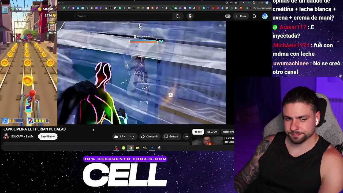Click Chrome icon in the taskbar
Viewport: 343px width, 193px height.
point(131,148)
